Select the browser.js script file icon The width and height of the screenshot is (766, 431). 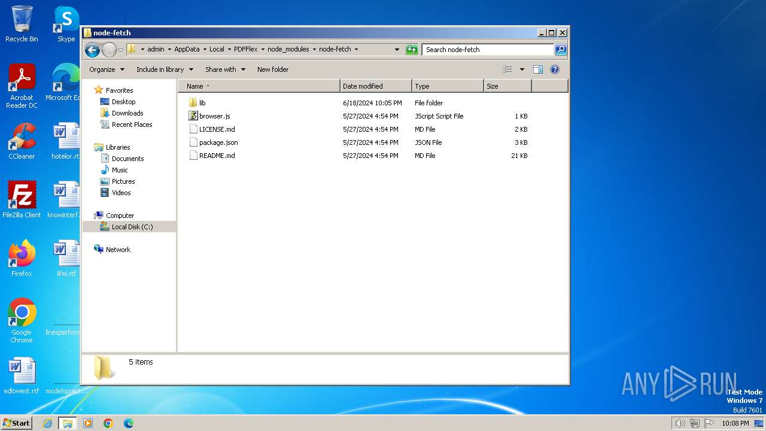(x=193, y=116)
